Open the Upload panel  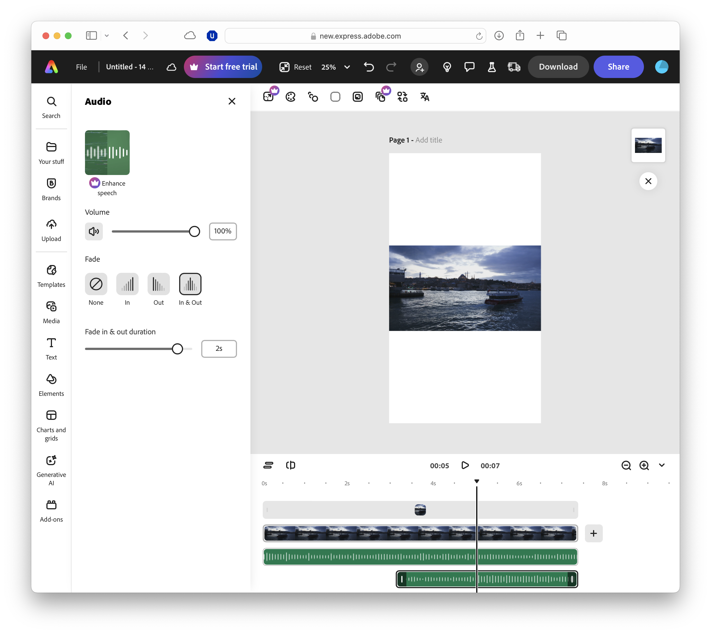coord(51,231)
